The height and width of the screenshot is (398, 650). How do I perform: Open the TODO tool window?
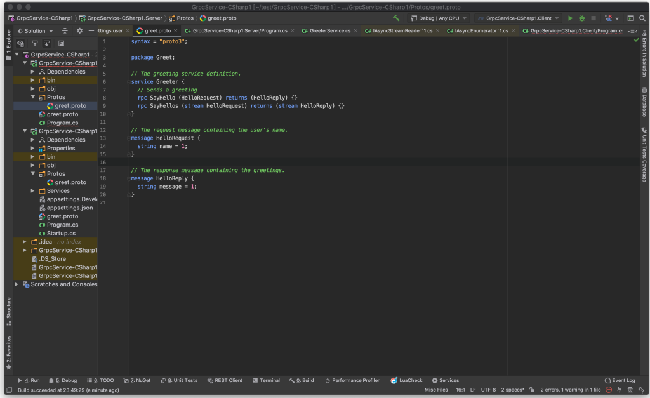100,380
